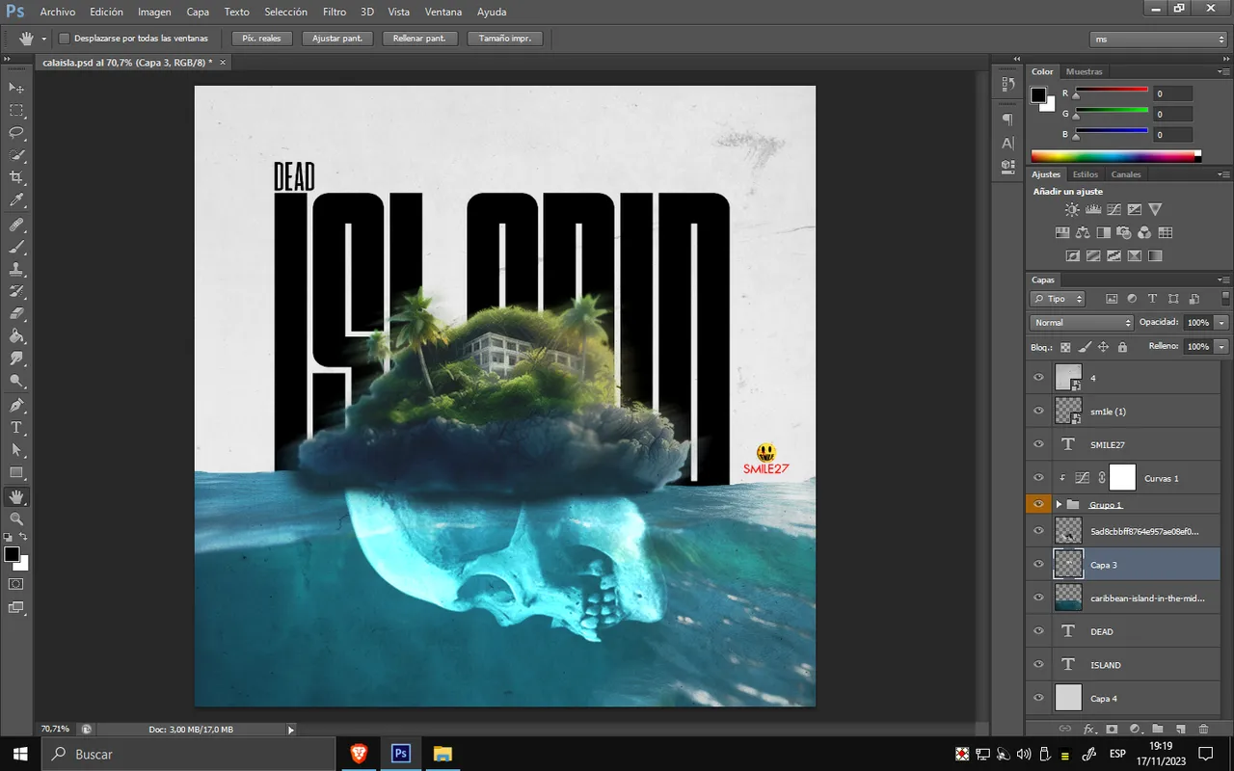Add a Curves adjustment from Ajustes panel
1234x771 pixels.
point(1113,209)
